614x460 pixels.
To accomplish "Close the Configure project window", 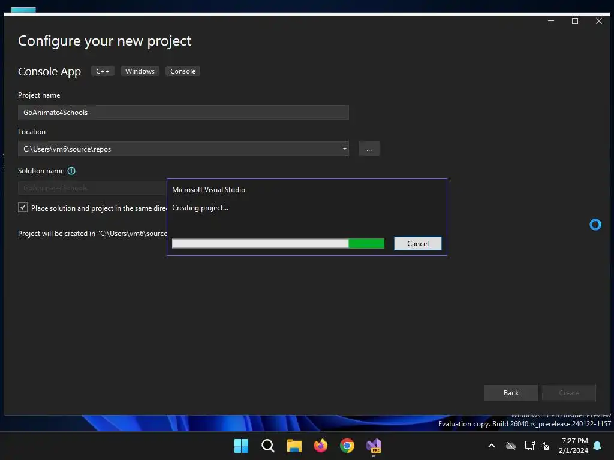I will tap(599, 21).
